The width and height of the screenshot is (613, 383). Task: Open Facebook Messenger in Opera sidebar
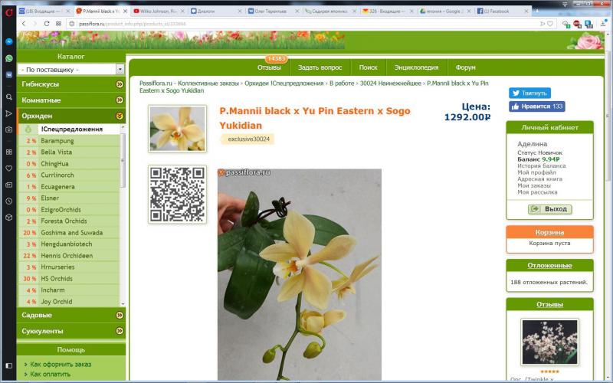pos(8,41)
